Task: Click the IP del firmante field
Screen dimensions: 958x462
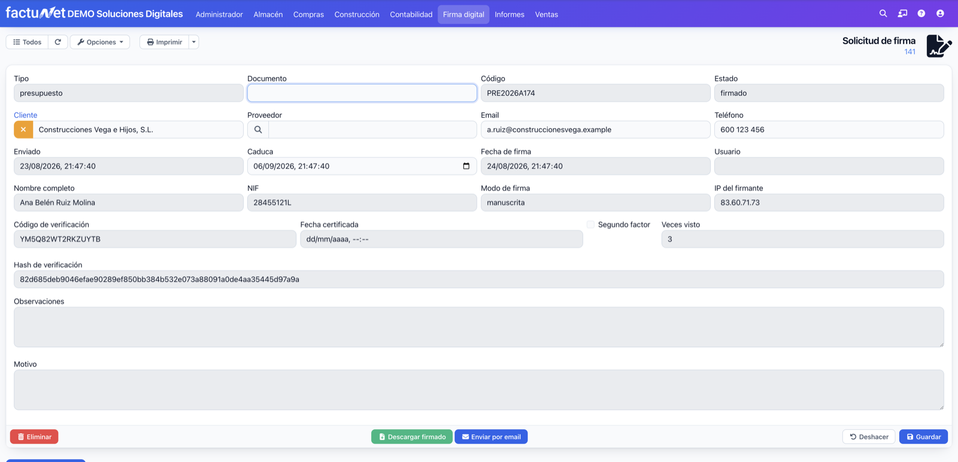Action: (829, 203)
